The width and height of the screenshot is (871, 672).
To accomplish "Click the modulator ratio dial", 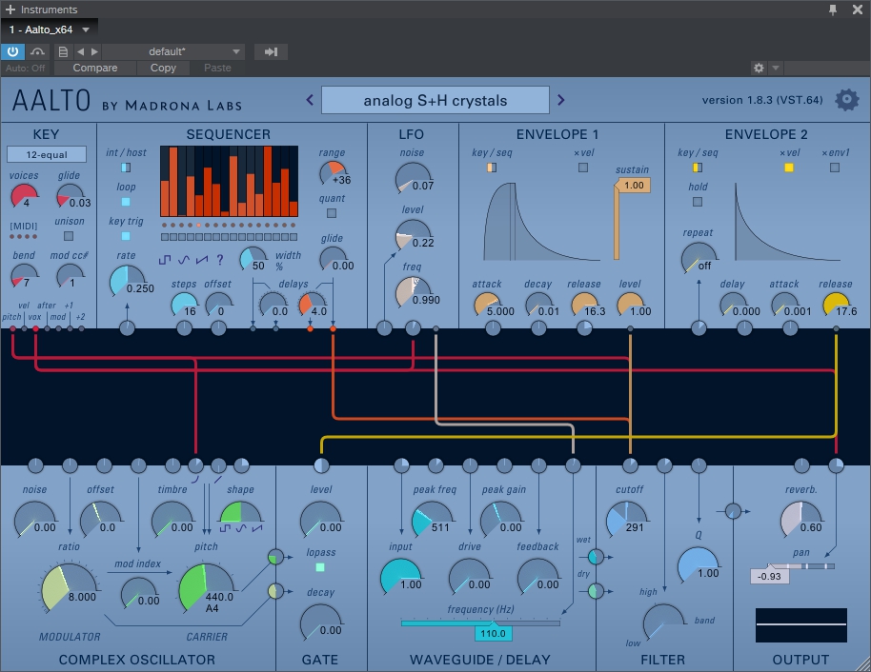I will 69,589.
